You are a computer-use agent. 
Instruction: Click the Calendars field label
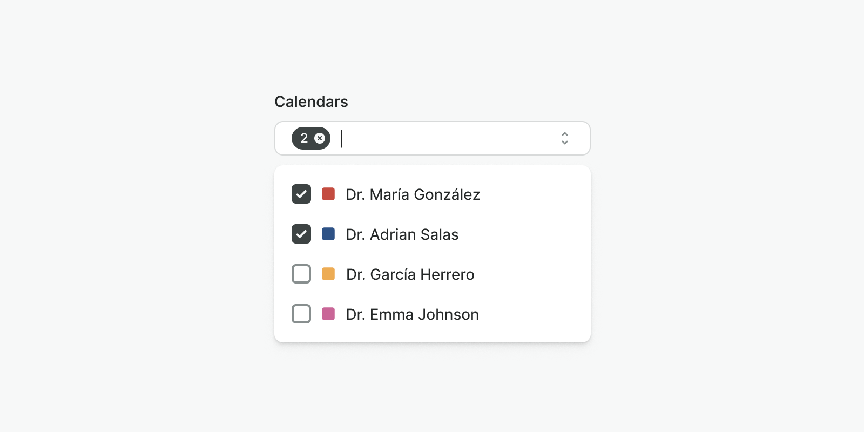pos(311,102)
